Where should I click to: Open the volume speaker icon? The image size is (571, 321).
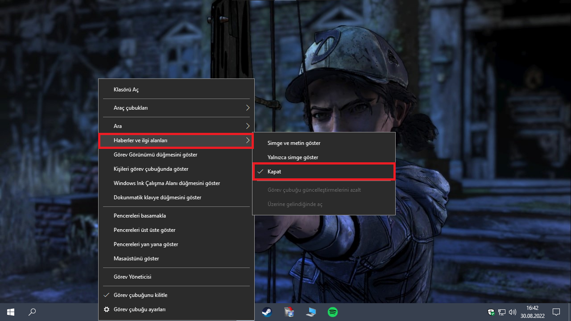pos(513,312)
